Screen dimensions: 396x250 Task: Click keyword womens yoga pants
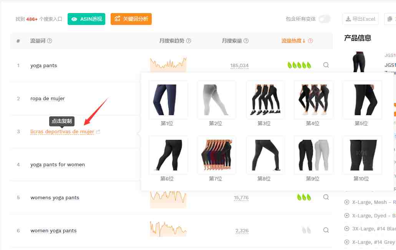pos(55,198)
